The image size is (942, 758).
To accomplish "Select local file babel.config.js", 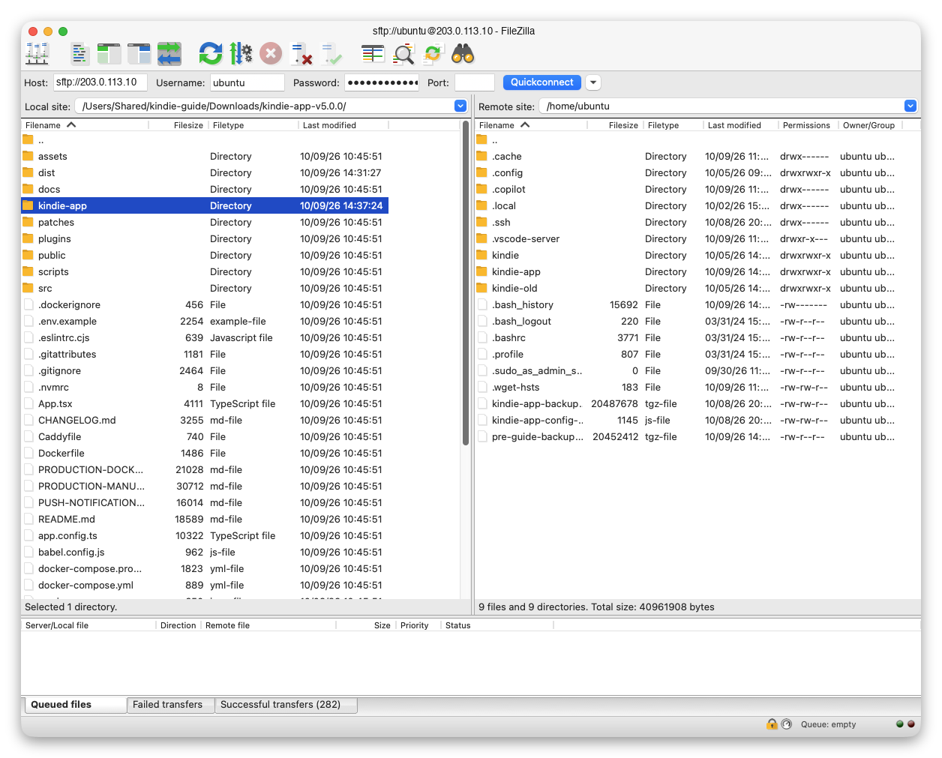I will (205, 552).
